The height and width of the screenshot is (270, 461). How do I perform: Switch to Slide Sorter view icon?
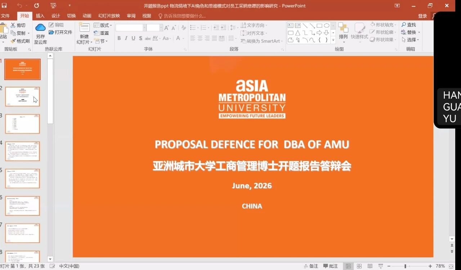[x=359, y=266]
